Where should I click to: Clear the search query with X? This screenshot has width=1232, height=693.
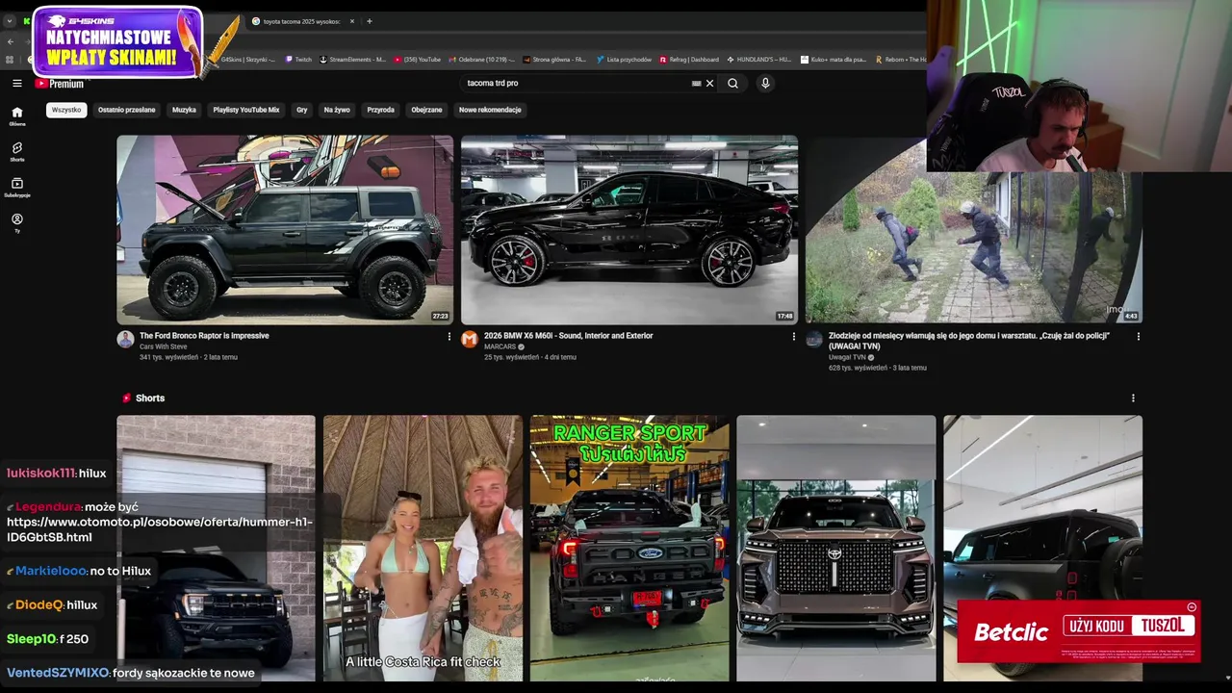pos(710,83)
